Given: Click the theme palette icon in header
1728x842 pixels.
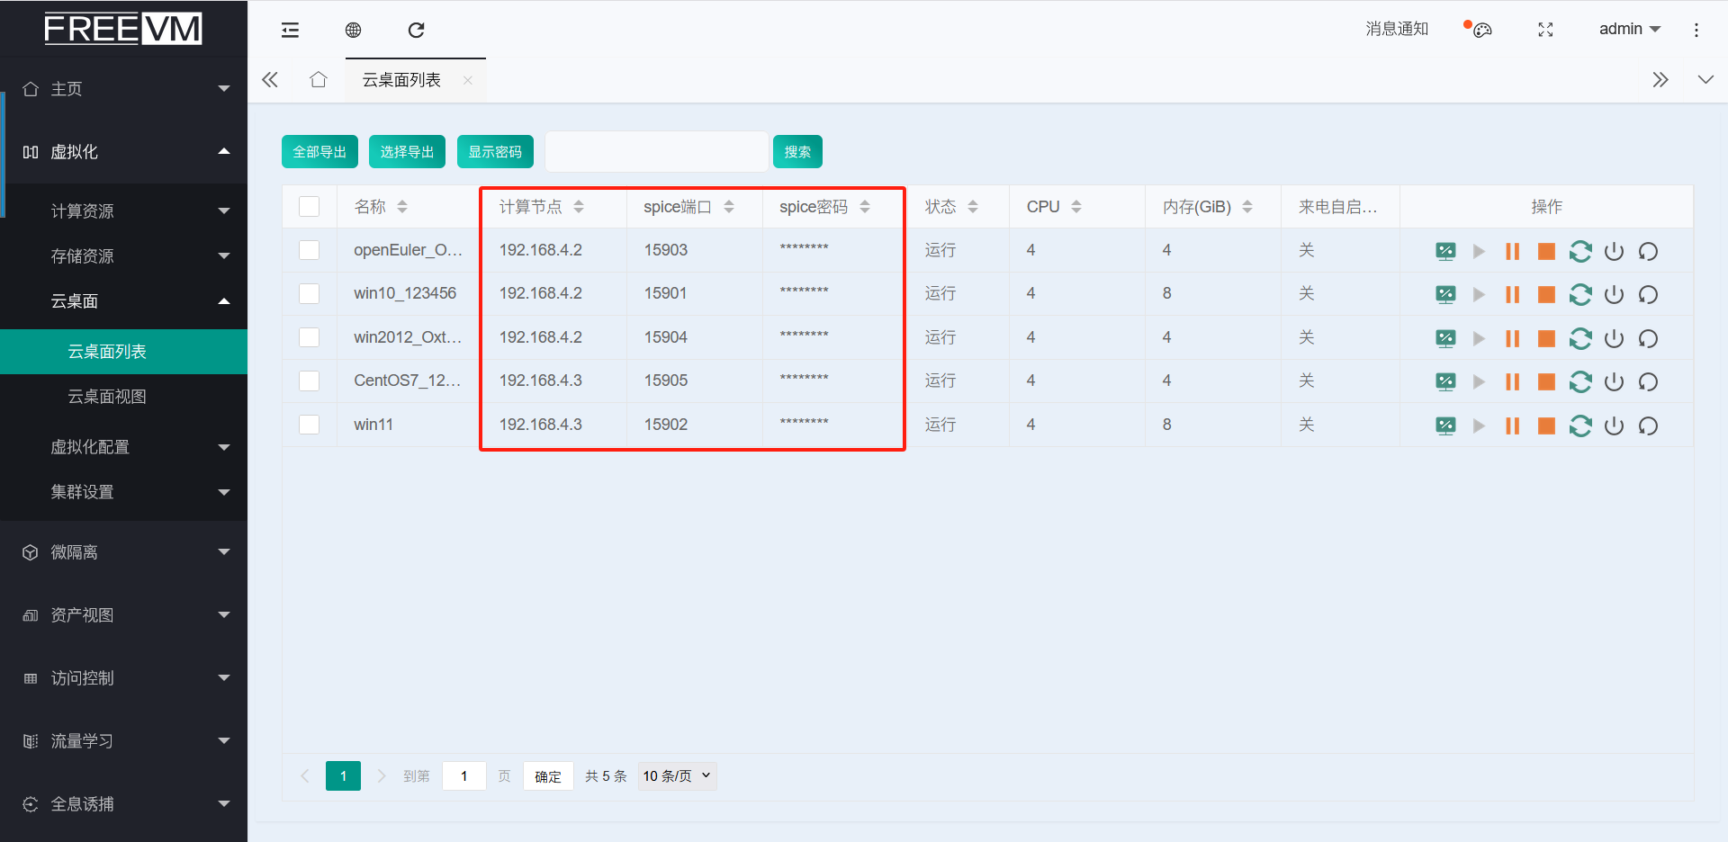Looking at the screenshot, I should click(1481, 30).
